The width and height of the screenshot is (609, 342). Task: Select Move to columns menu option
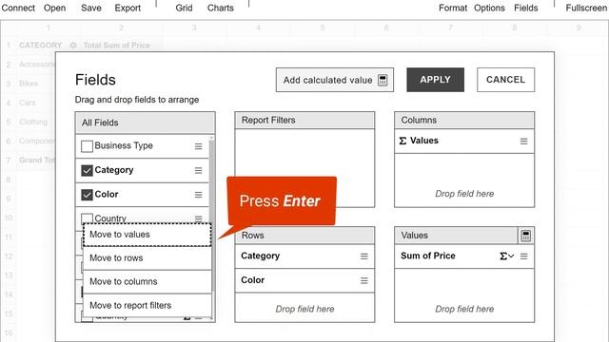pos(147,282)
